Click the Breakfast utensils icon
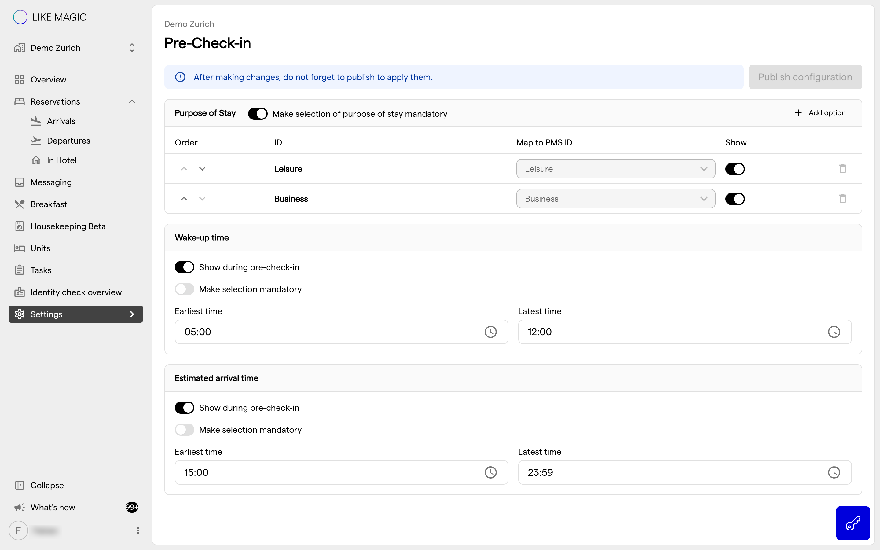Viewport: 880px width, 550px height. pos(19,204)
